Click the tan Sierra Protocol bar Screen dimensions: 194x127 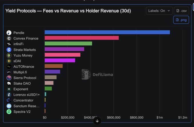coord(51,77)
